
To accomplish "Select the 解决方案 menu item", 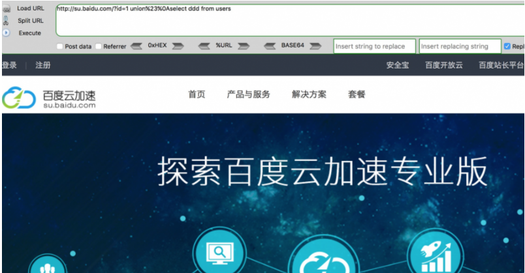I will (309, 94).
